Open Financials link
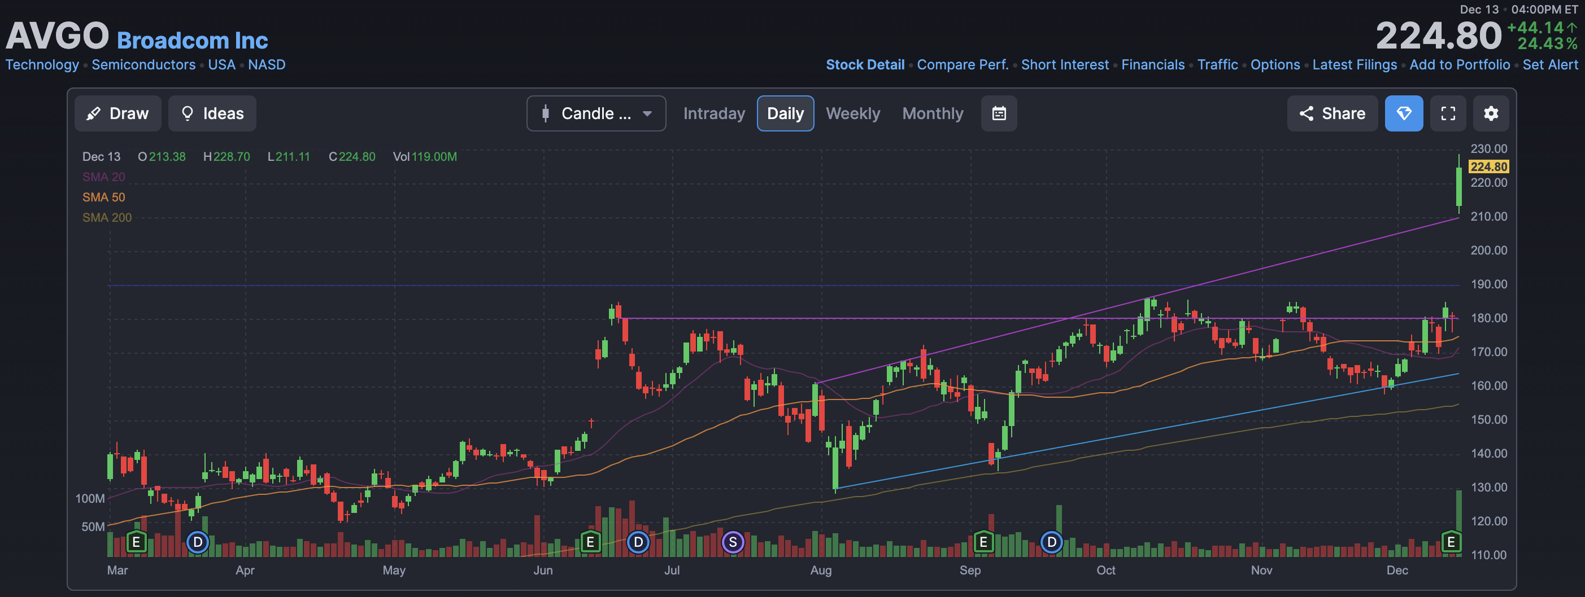 click(x=1152, y=64)
